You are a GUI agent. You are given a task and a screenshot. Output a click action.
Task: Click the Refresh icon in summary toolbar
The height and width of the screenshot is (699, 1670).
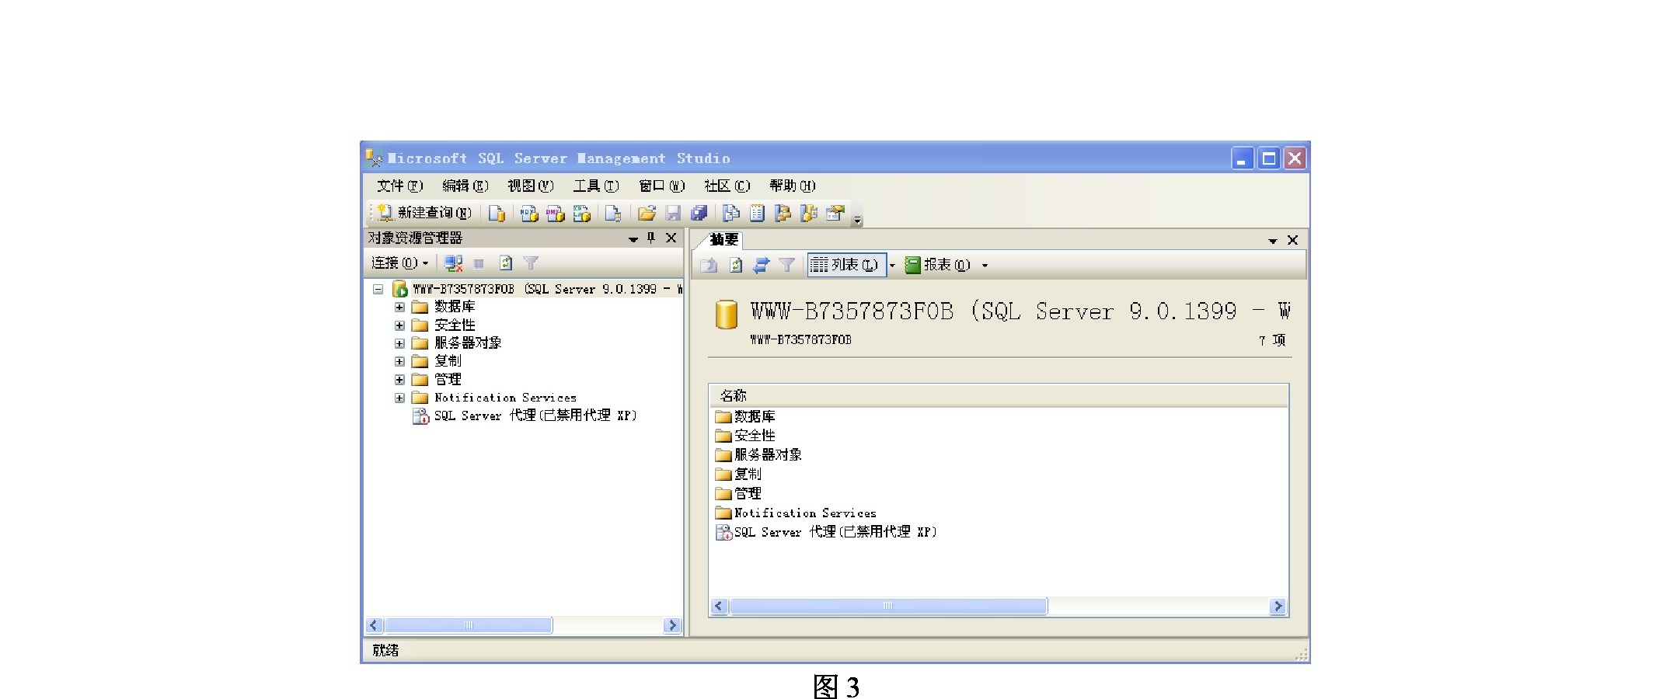736,266
